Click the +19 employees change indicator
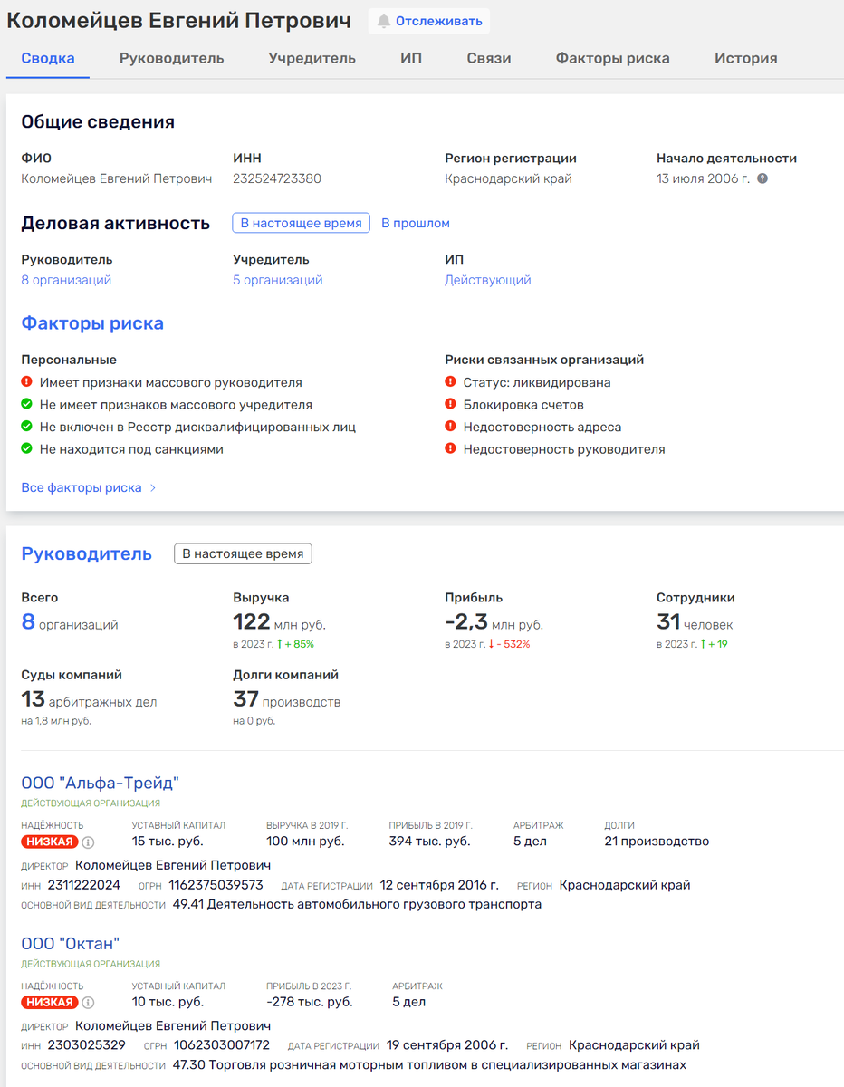The width and height of the screenshot is (844, 1087). (x=715, y=644)
